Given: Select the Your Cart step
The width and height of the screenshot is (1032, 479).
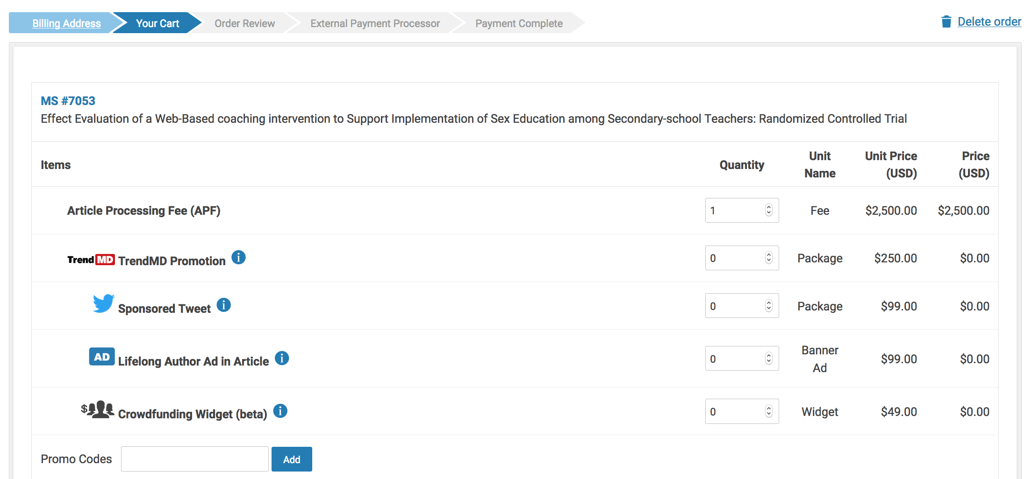Looking at the screenshot, I should [157, 23].
